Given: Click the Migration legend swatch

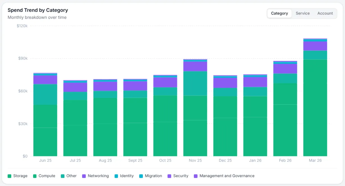Looking at the screenshot, I should pos(141,176).
